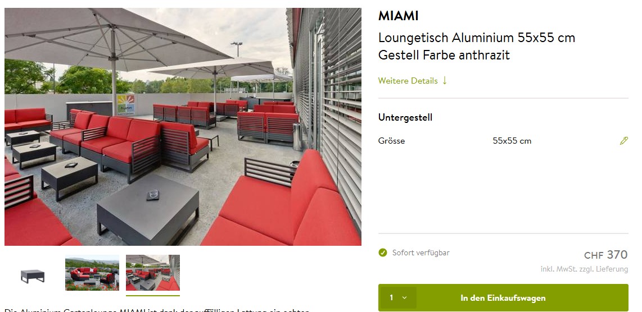This screenshot has width=642, height=312.
Task: Click the Sofort verfügbar status text
Action: [421, 253]
